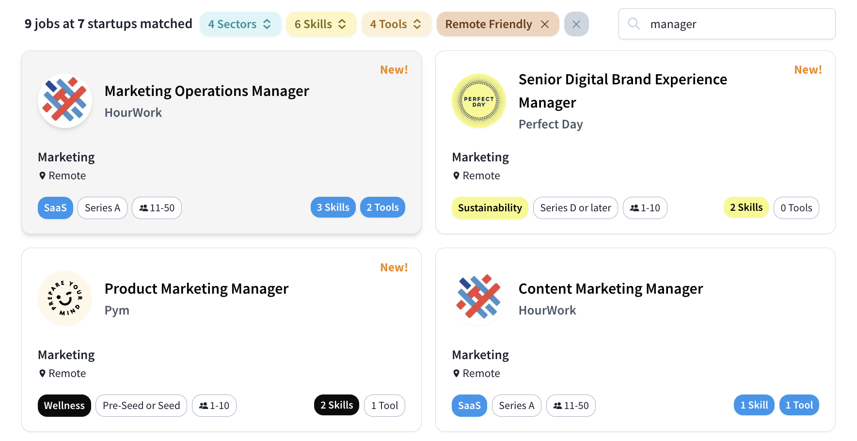The height and width of the screenshot is (441, 857).
Task: Disable the Remote Friendly filter
Action: (545, 24)
